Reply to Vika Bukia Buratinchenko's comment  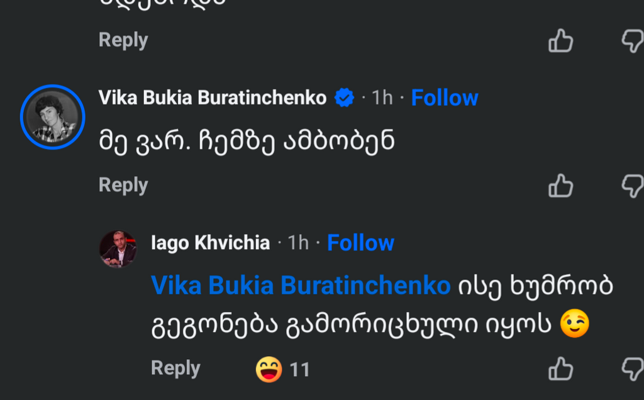pos(123,186)
